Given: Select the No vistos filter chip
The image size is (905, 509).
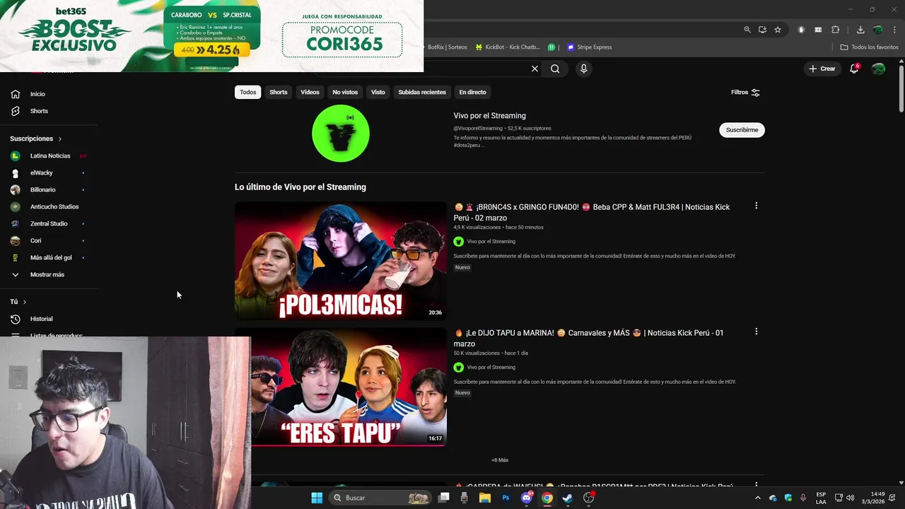Looking at the screenshot, I should coord(345,92).
